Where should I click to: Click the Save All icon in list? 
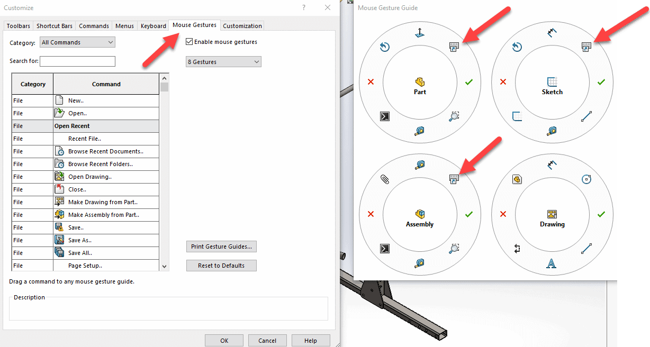click(x=59, y=253)
